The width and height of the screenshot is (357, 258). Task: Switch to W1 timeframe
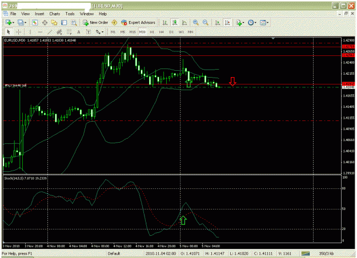click(181, 32)
